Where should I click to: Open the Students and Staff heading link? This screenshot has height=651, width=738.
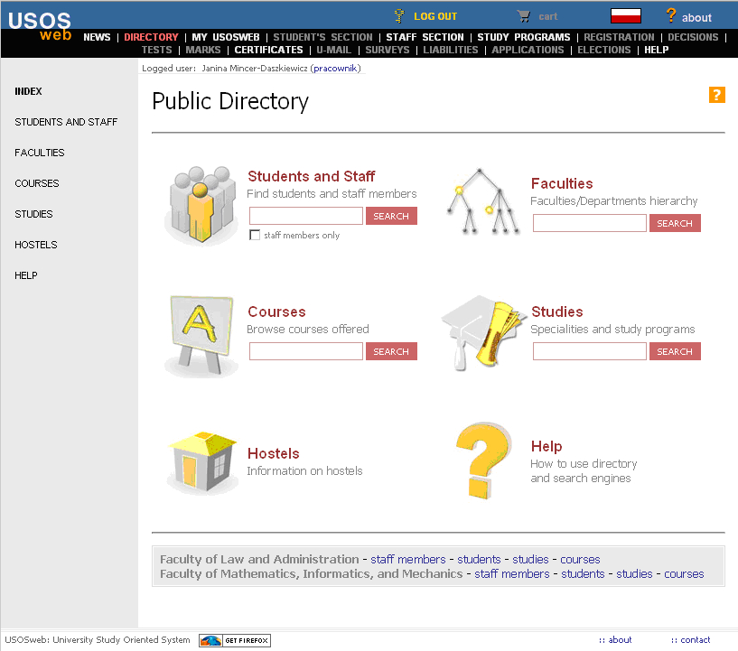coord(311,176)
